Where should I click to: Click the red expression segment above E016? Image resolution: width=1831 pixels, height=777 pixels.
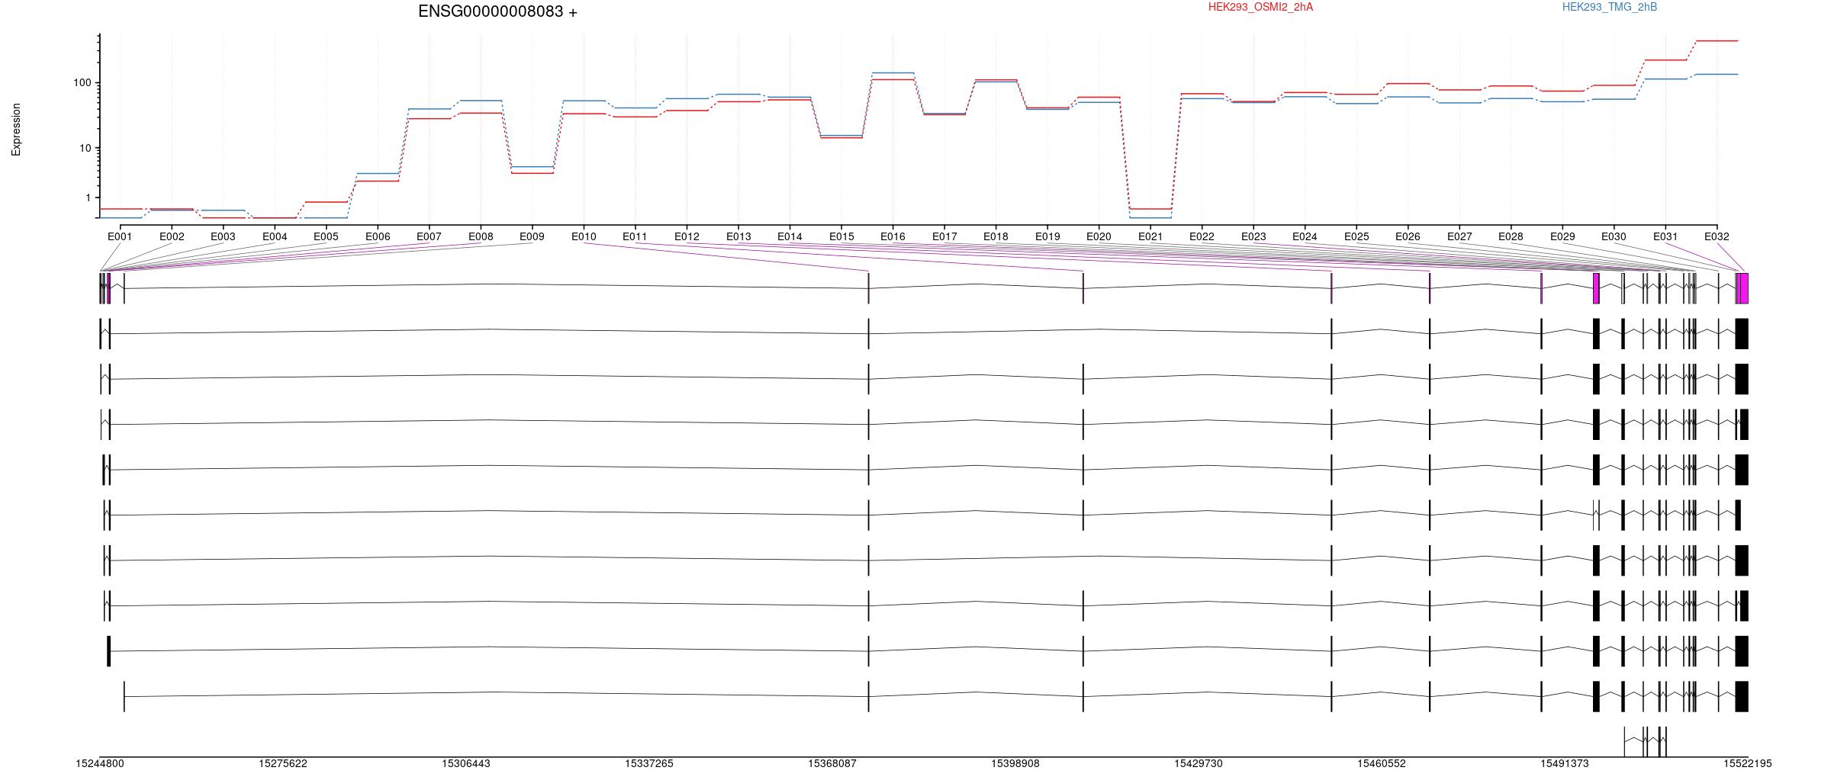coord(893,79)
